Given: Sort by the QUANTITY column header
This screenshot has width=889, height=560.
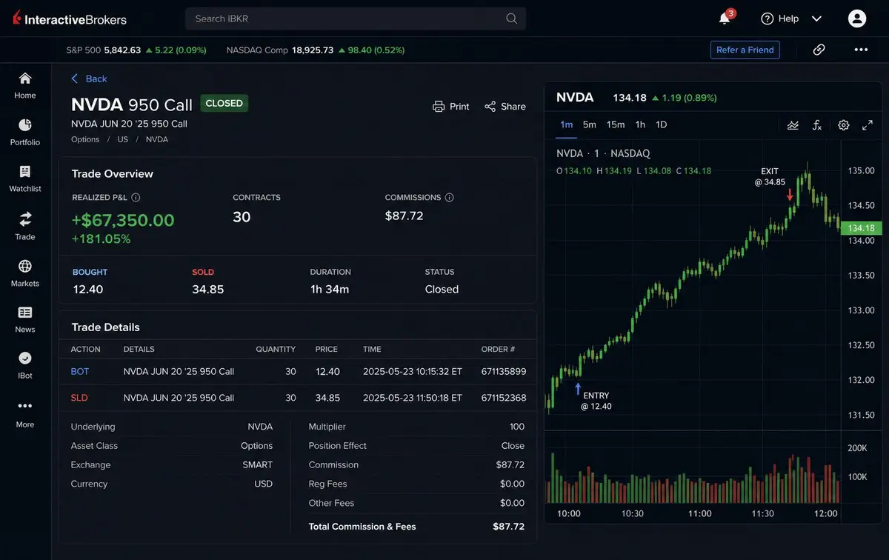Looking at the screenshot, I should (276, 349).
